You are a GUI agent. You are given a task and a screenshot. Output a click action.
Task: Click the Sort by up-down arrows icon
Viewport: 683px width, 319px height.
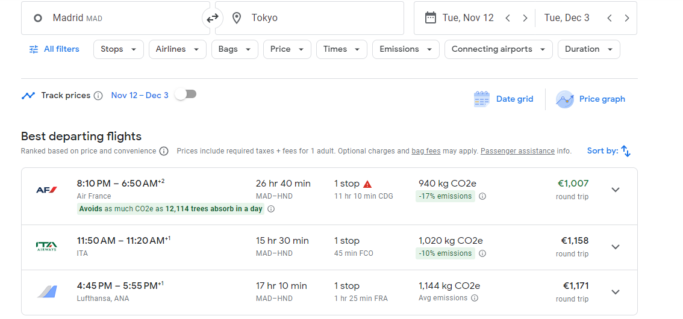(626, 151)
